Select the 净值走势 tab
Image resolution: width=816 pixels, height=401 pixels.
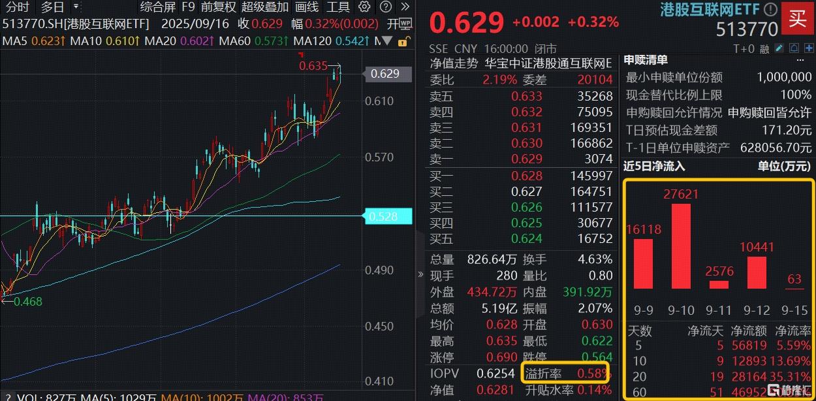pyautogui.click(x=454, y=63)
